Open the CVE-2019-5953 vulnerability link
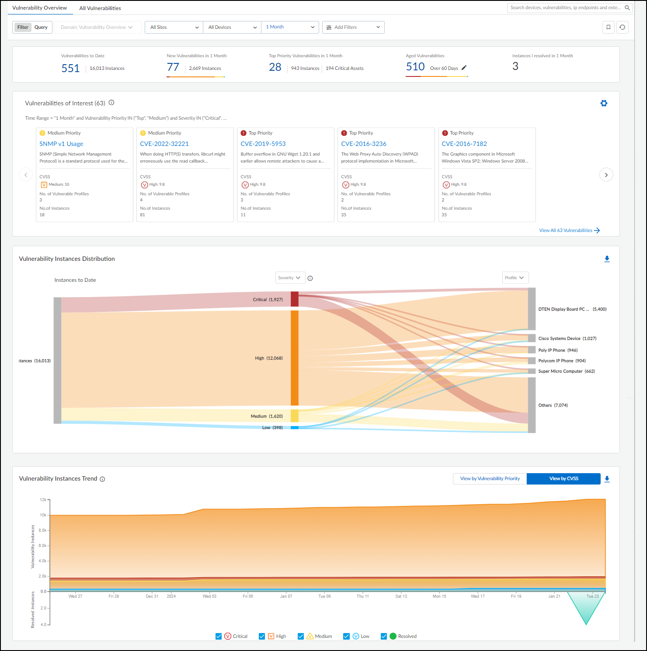Viewport: 647px width, 651px height. click(263, 144)
